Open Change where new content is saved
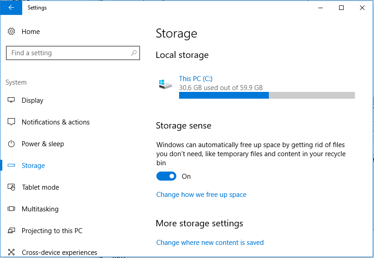 coord(210,243)
